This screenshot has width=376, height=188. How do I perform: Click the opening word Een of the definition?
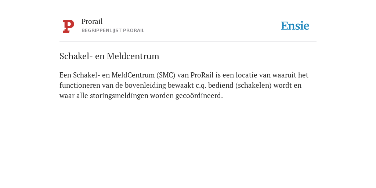pyautogui.click(x=65, y=75)
